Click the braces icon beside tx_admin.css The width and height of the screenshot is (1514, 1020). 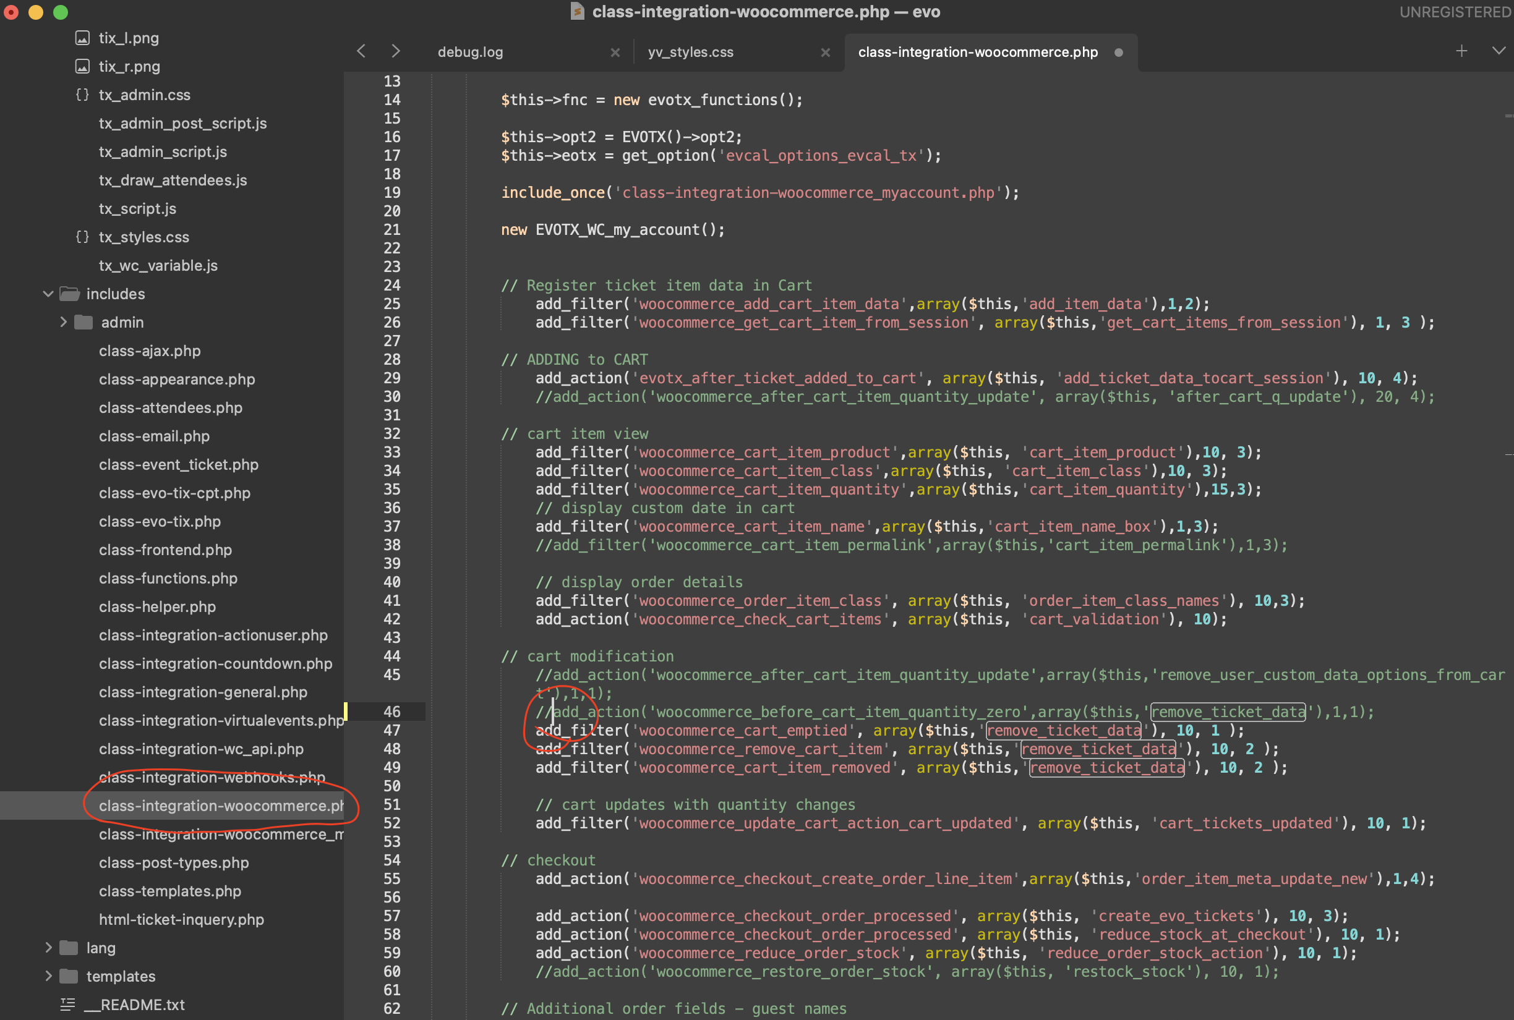tap(82, 95)
